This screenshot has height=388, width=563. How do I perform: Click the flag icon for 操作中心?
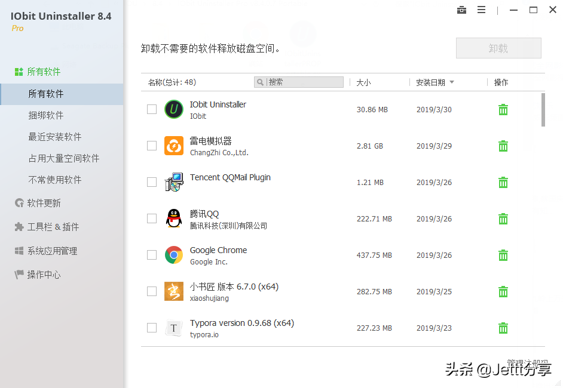tap(19, 275)
